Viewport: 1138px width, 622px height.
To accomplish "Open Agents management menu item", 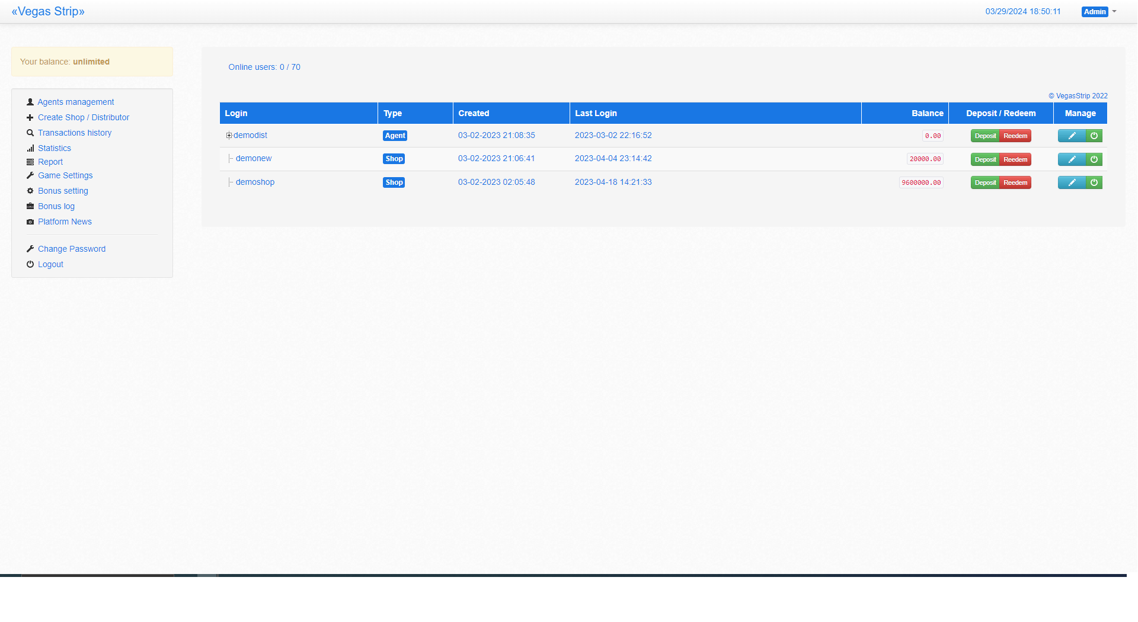I will coord(76,102).
